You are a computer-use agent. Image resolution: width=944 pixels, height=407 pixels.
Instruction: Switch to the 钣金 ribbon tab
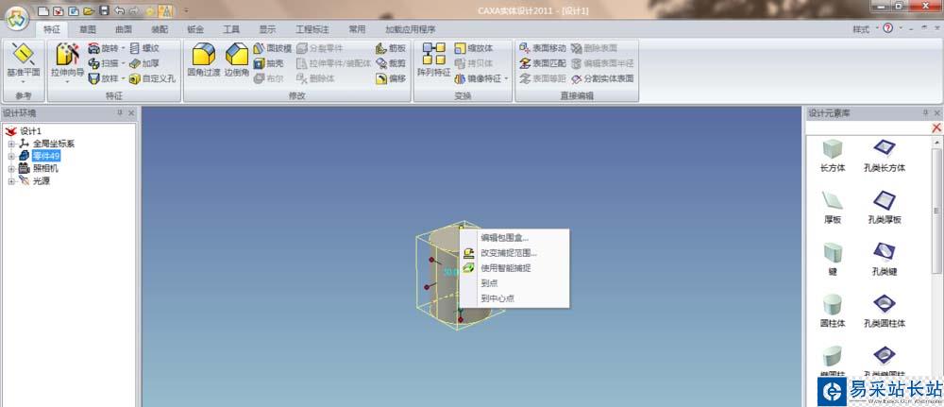click(x=195, y=29)
